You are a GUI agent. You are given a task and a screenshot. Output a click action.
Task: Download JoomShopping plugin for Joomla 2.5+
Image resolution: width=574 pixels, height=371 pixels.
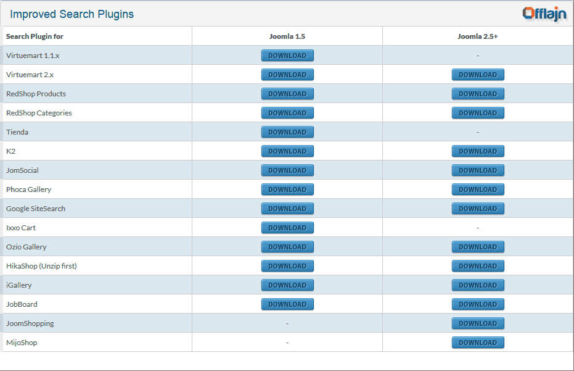[478, 323]
